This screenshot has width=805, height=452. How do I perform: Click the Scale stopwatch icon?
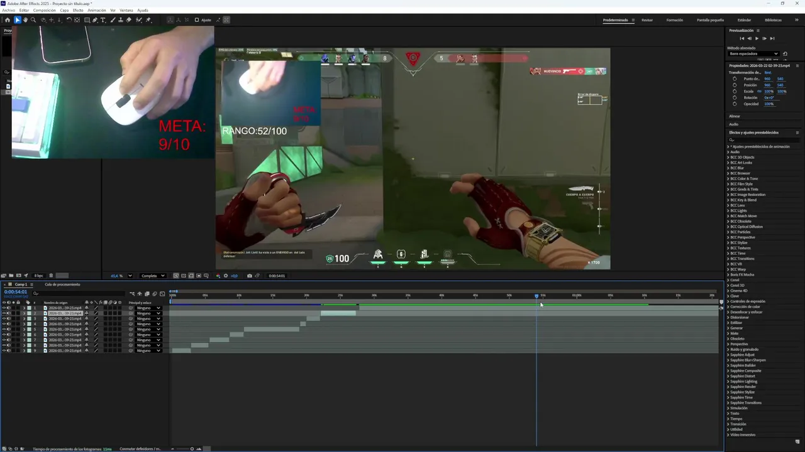click(735, 92)
